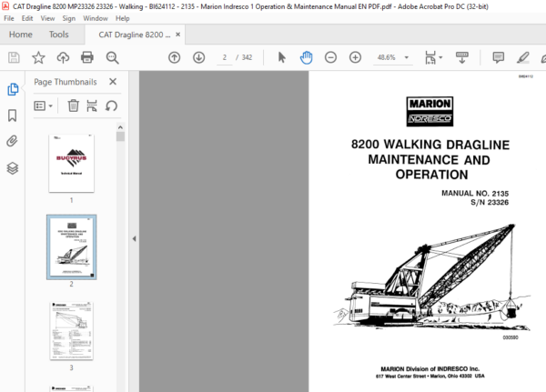Screen dimensions: 546x392
Task: Bookmark the file with the star icon
Action: point(38,57)
